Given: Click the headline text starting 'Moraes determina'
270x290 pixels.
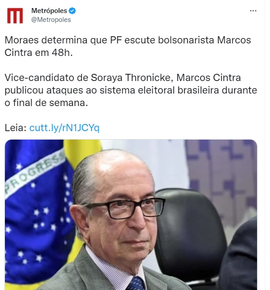Looking at the screenshot, I should 127,46.
